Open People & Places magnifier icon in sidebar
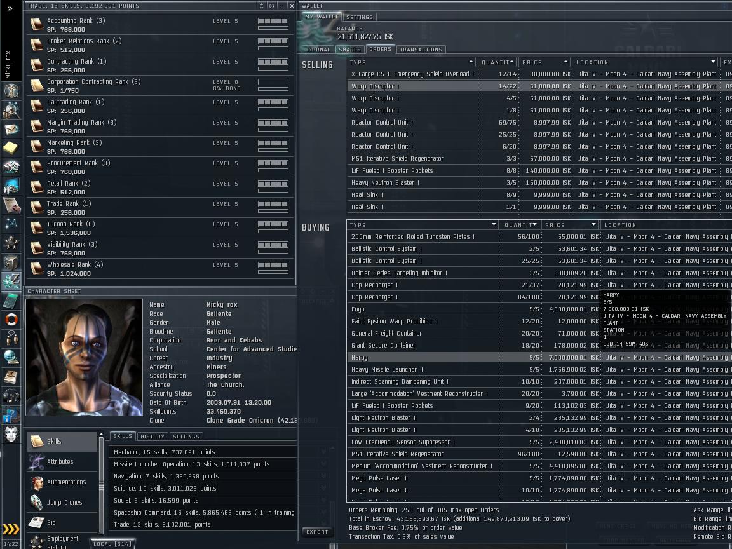This screenshot has width=732, height=549. (11, 110)
